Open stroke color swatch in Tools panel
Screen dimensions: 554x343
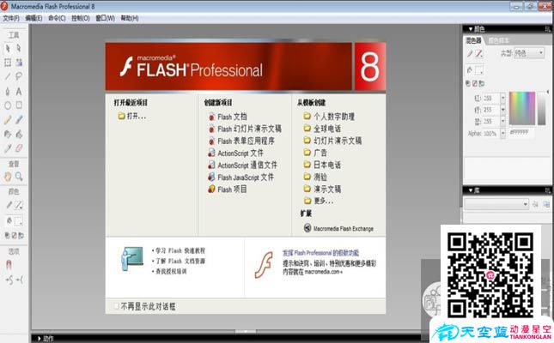click(18, 205)
